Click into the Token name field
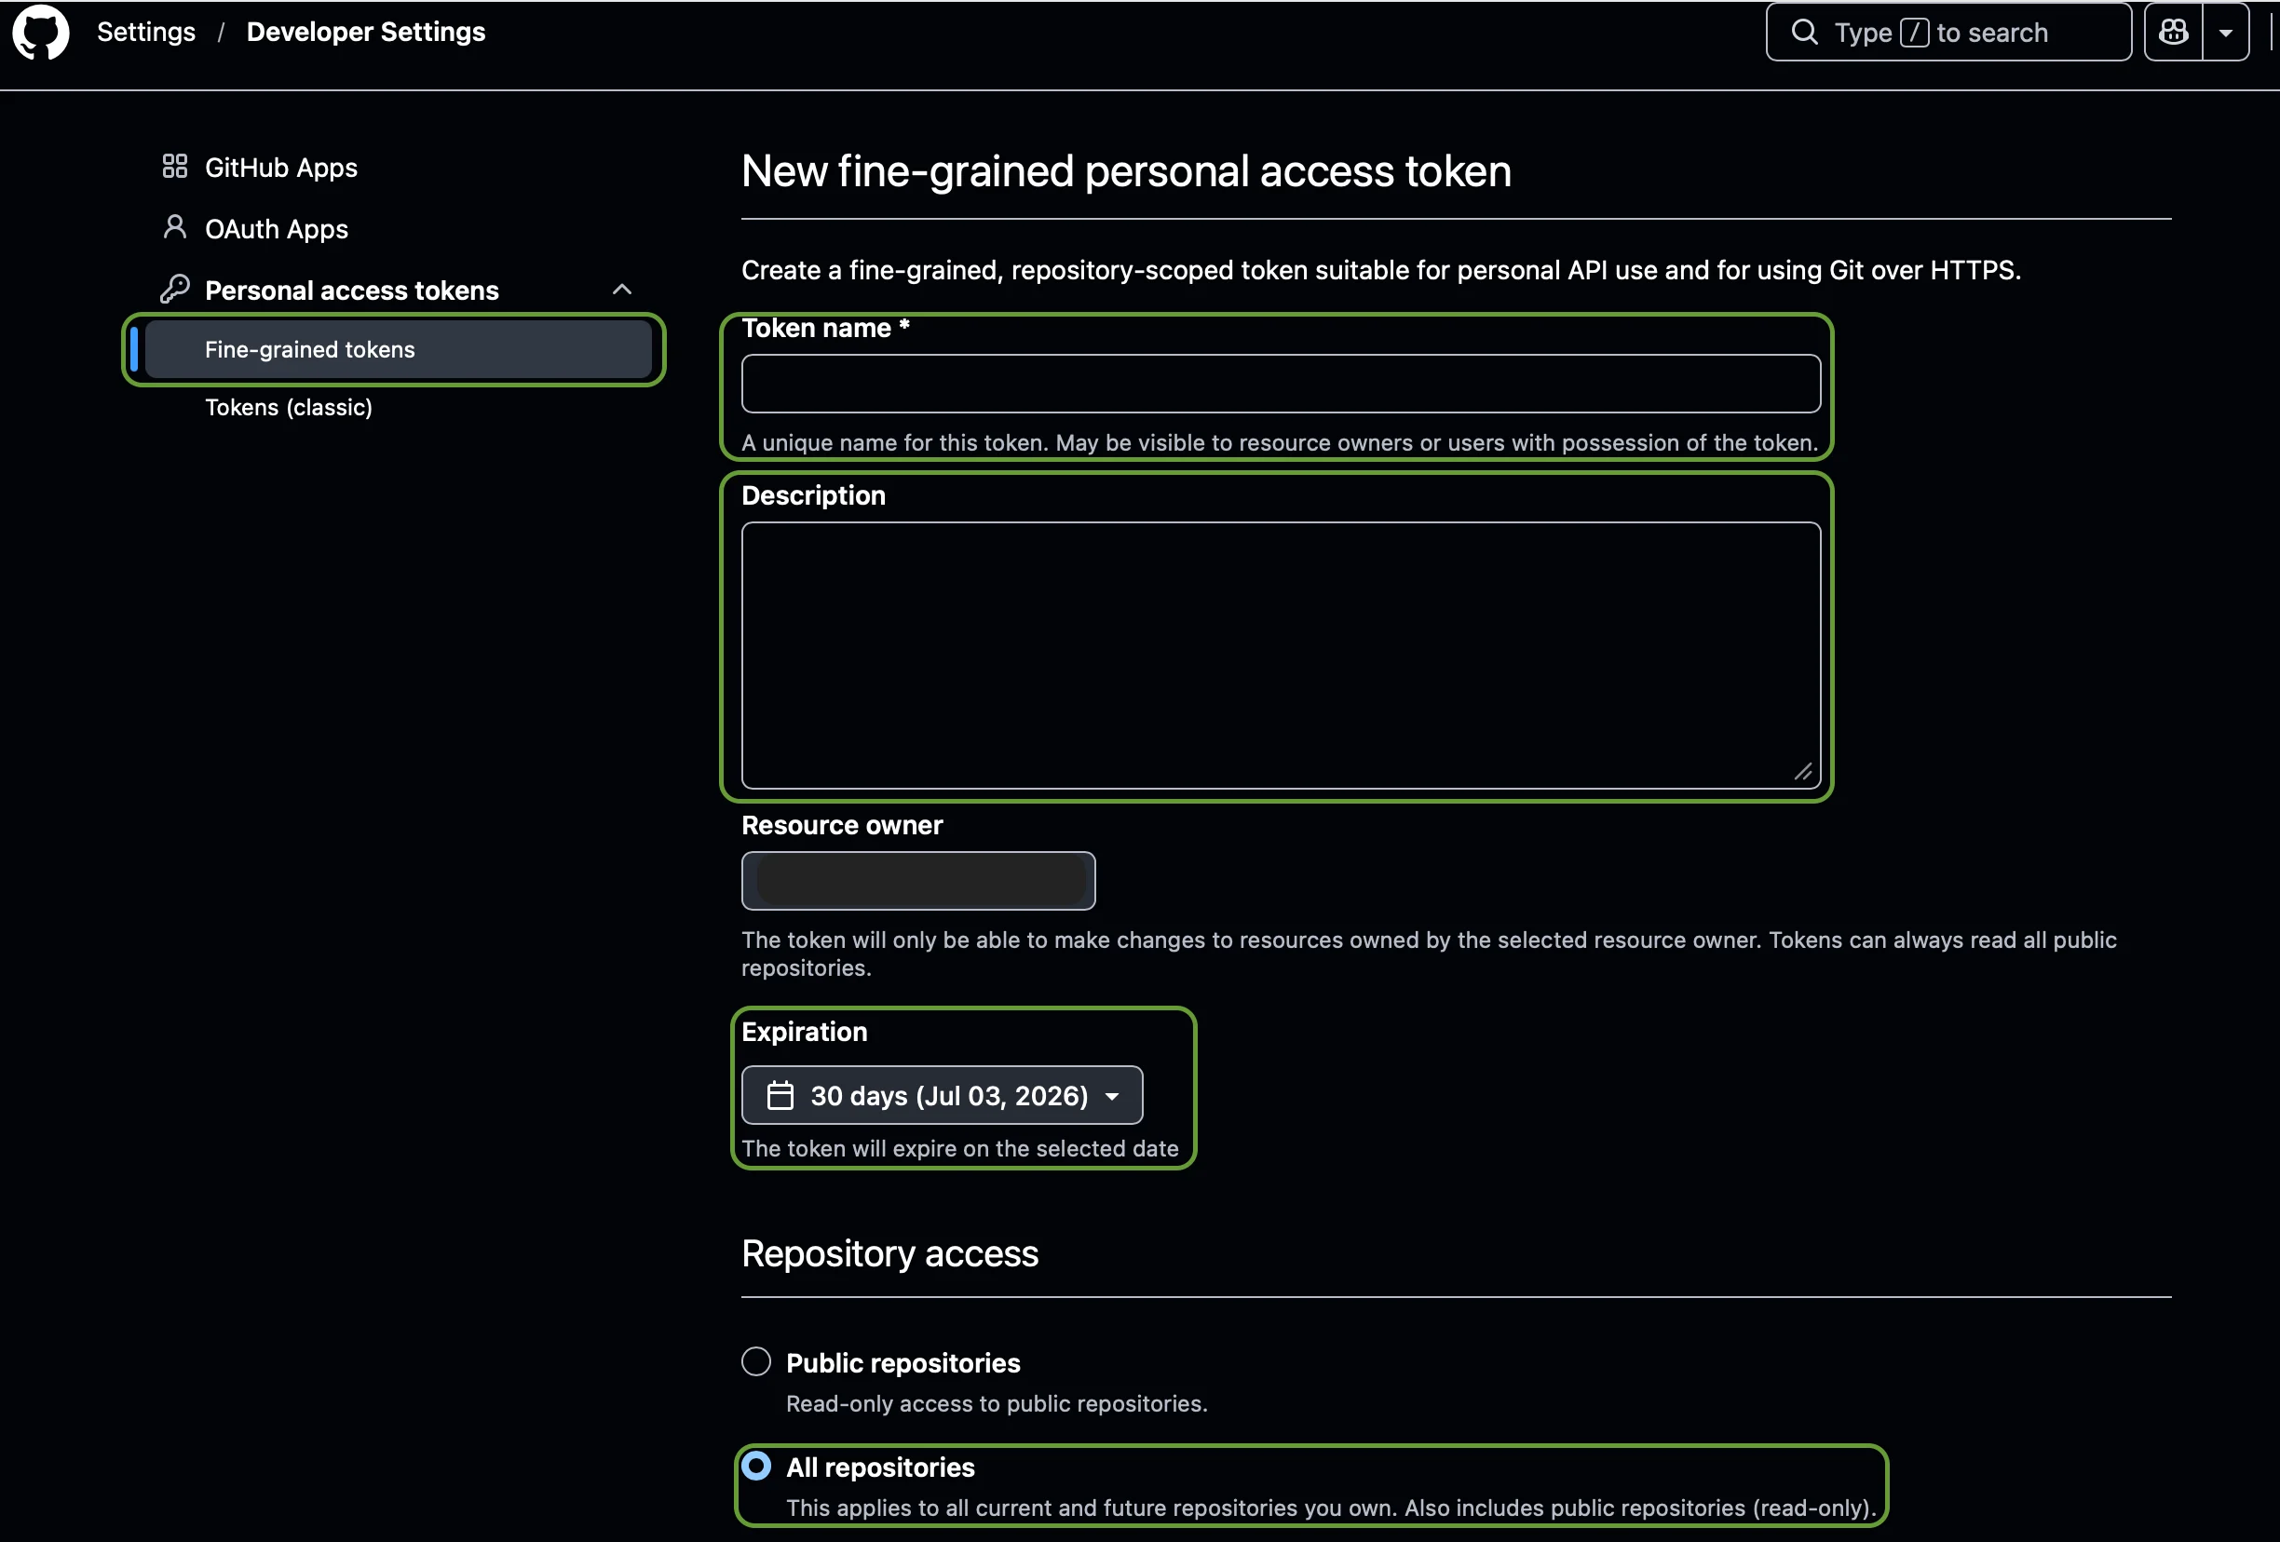Viewport: 2280px width, 1542px height. [1282, 384]
